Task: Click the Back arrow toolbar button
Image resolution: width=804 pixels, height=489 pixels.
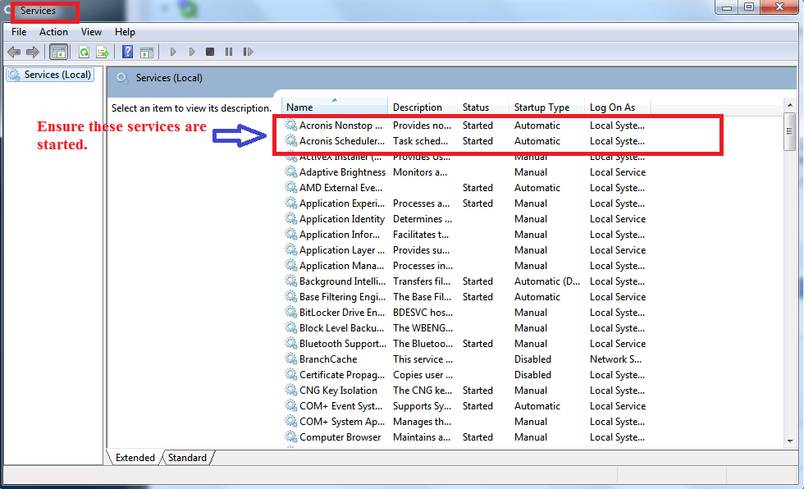Action: (x=14, y=52)
